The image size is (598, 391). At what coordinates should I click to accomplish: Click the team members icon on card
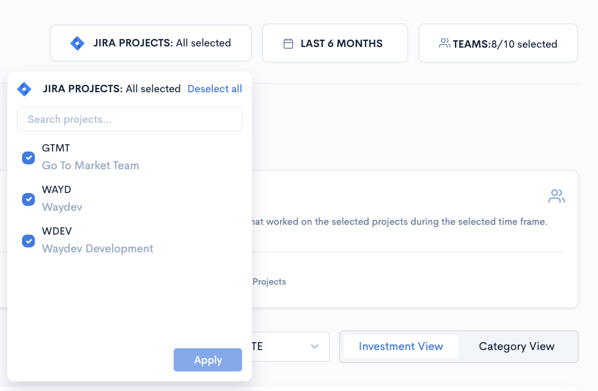coord(556,196)
